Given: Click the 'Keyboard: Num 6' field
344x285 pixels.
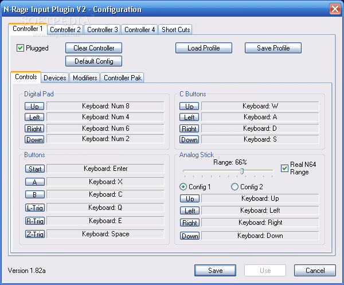Looking at the screenshot, I should [105, 128].
